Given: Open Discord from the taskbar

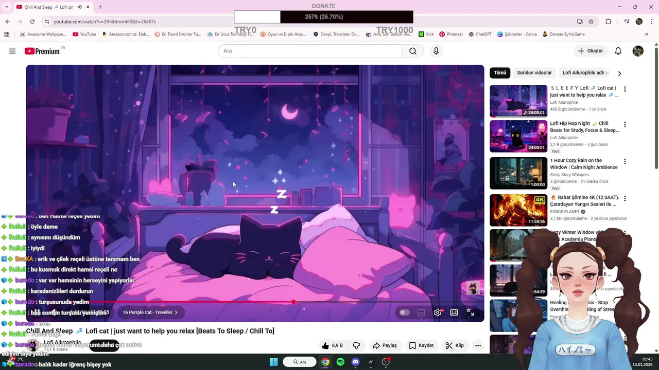Looking at the screenshot, I should point(355,362).
